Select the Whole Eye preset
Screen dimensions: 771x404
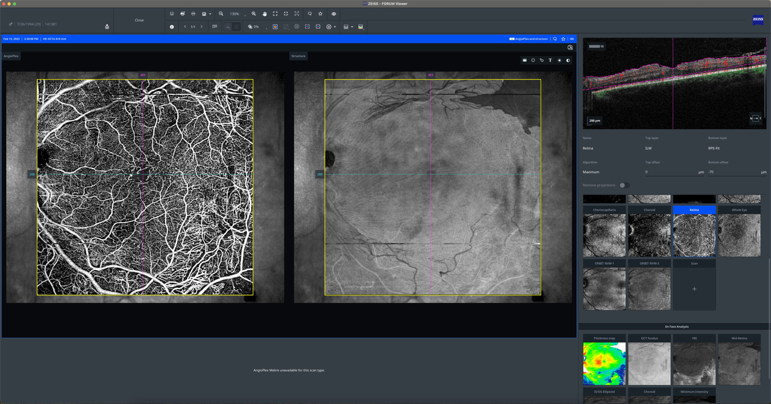tap(739, 231)
